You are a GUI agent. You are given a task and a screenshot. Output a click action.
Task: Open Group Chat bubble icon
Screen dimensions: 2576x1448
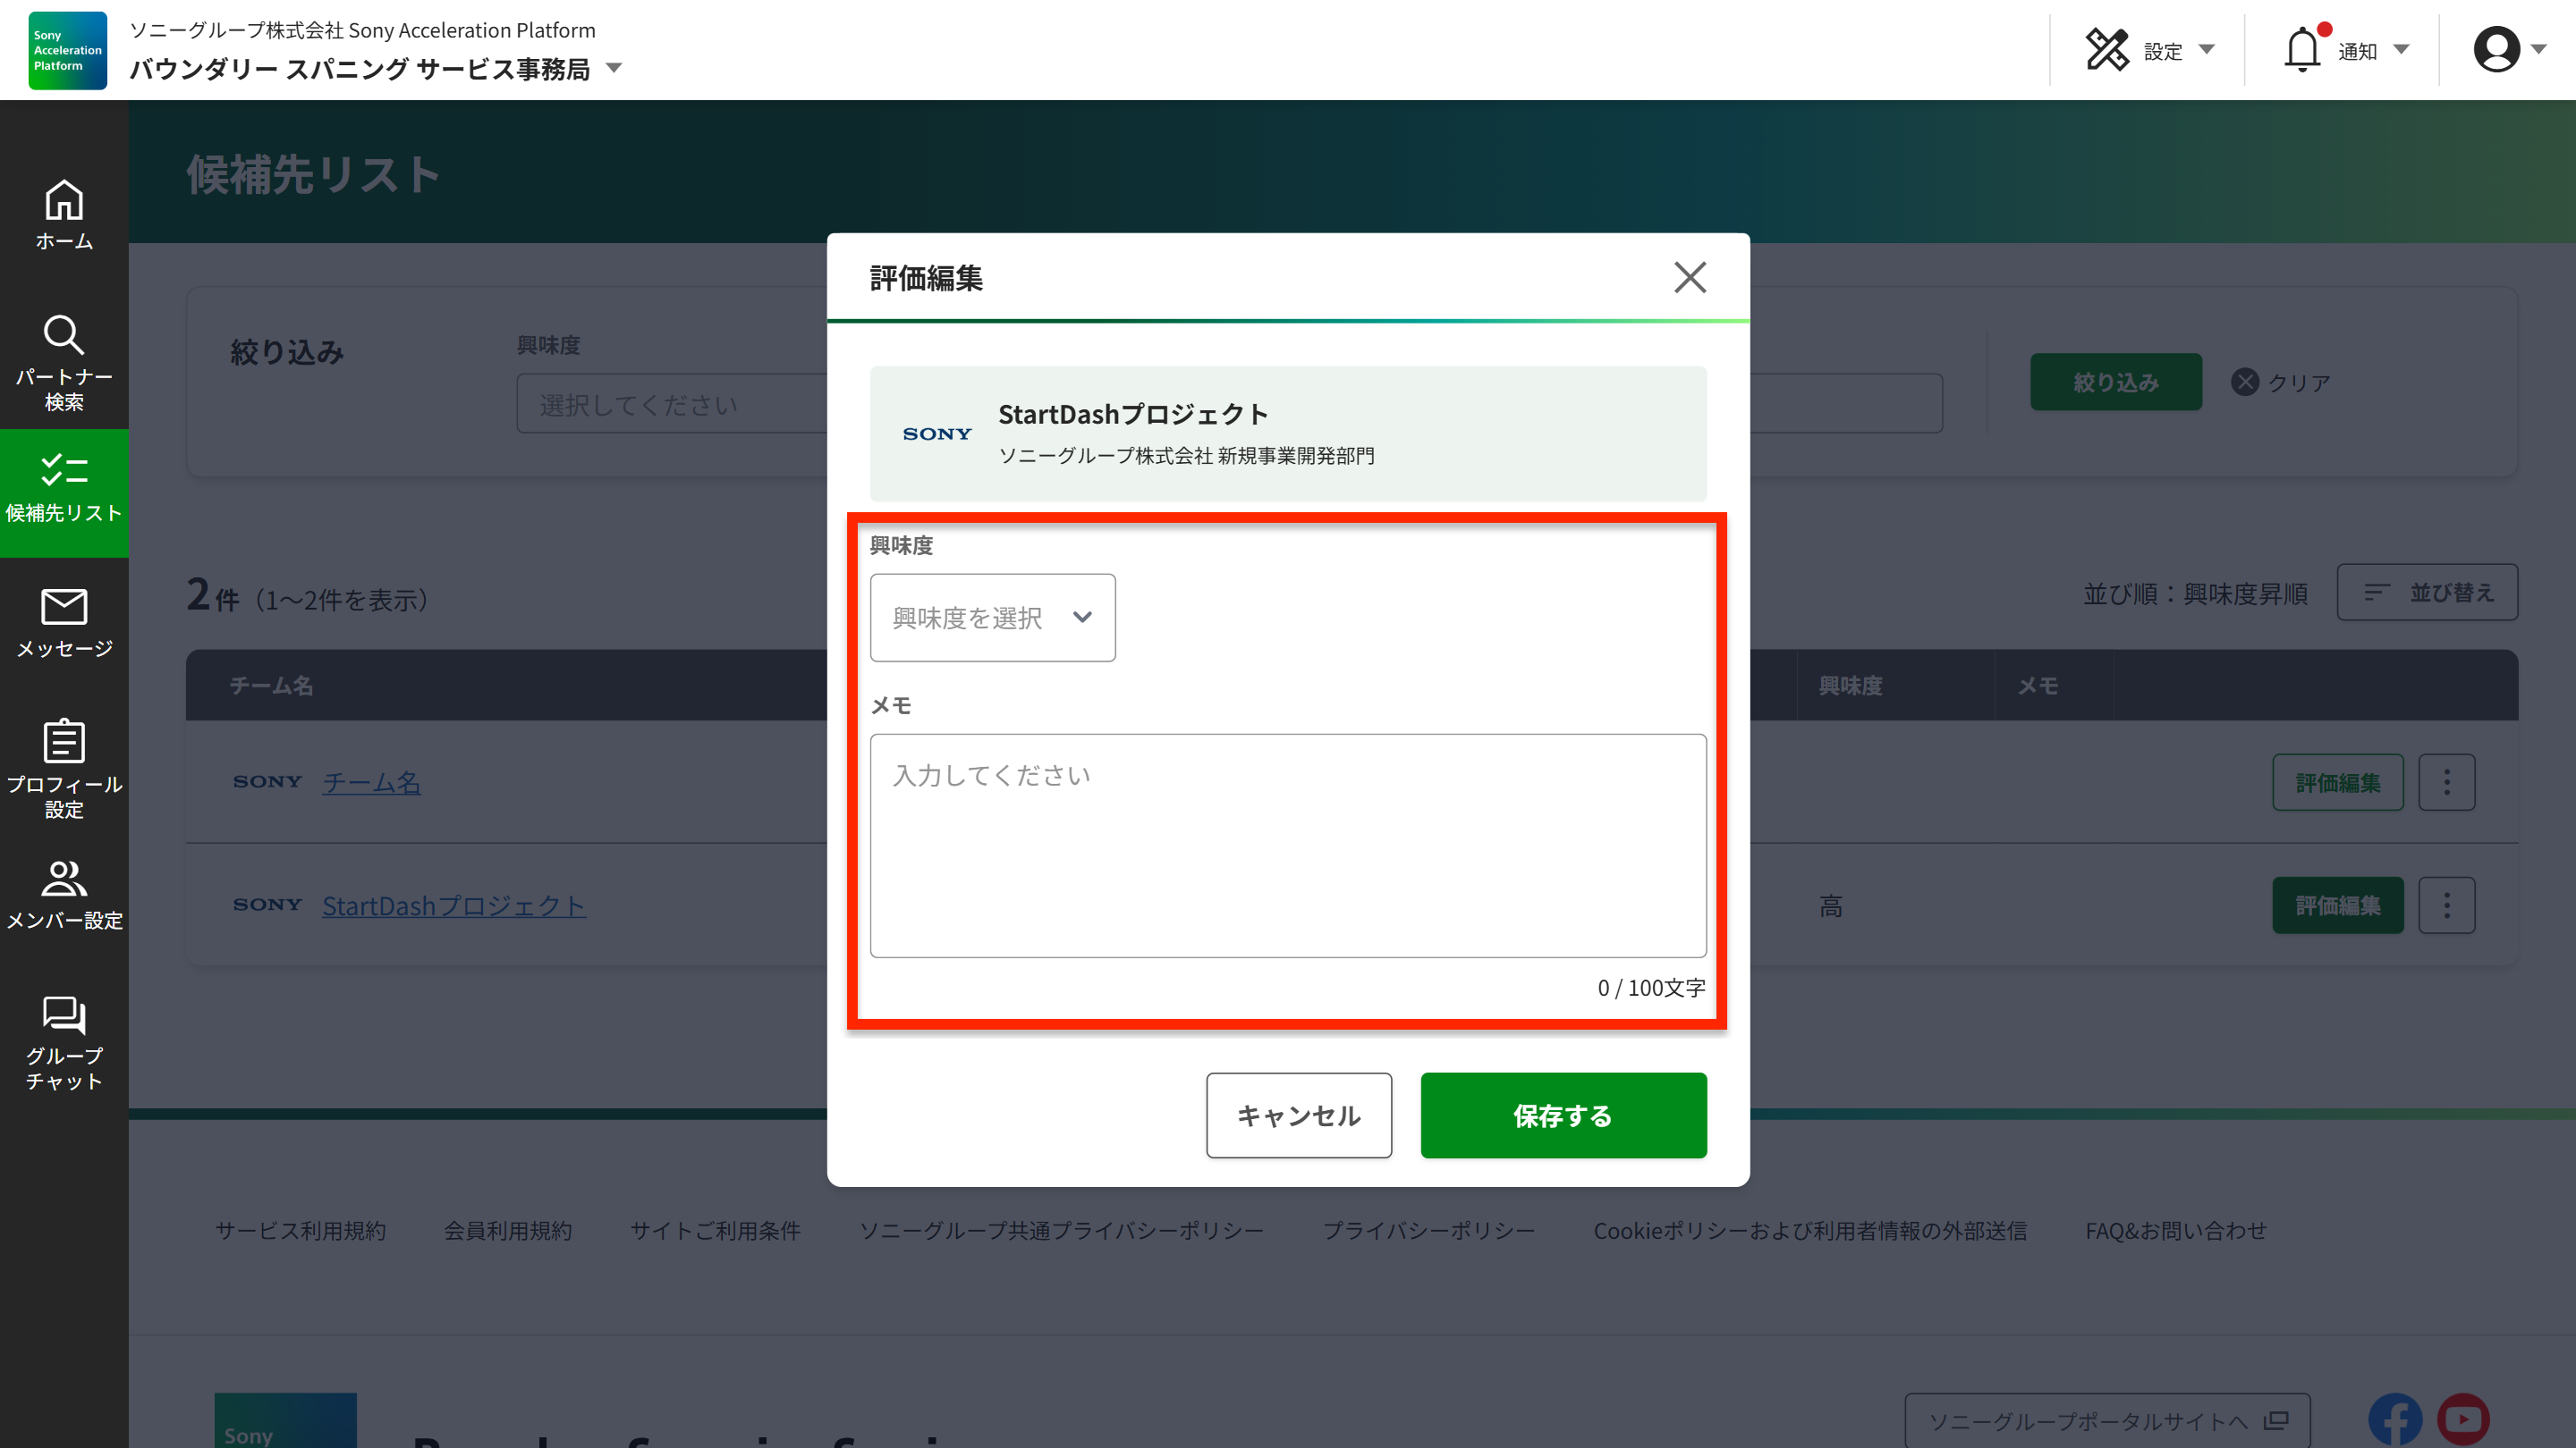tap(64, 1014)
